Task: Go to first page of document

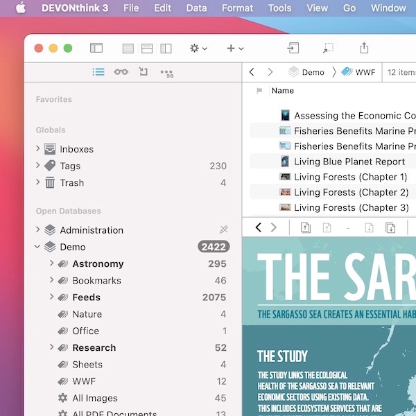Action: pyautogui.click(x=306, y=227)
